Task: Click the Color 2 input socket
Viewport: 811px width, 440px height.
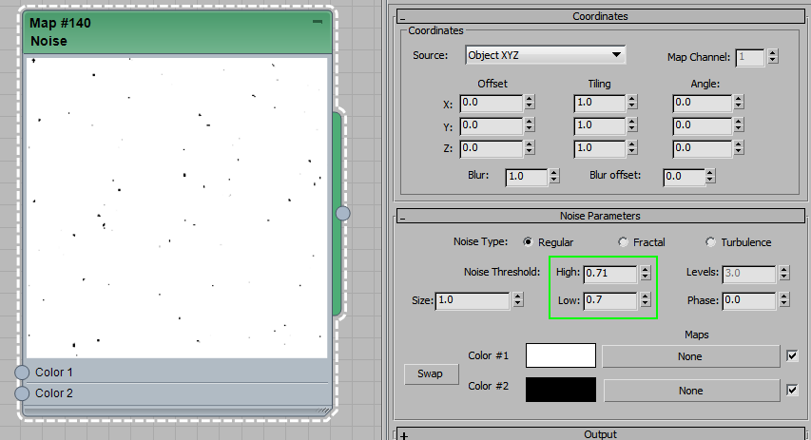Action: (x=22, y=392)
